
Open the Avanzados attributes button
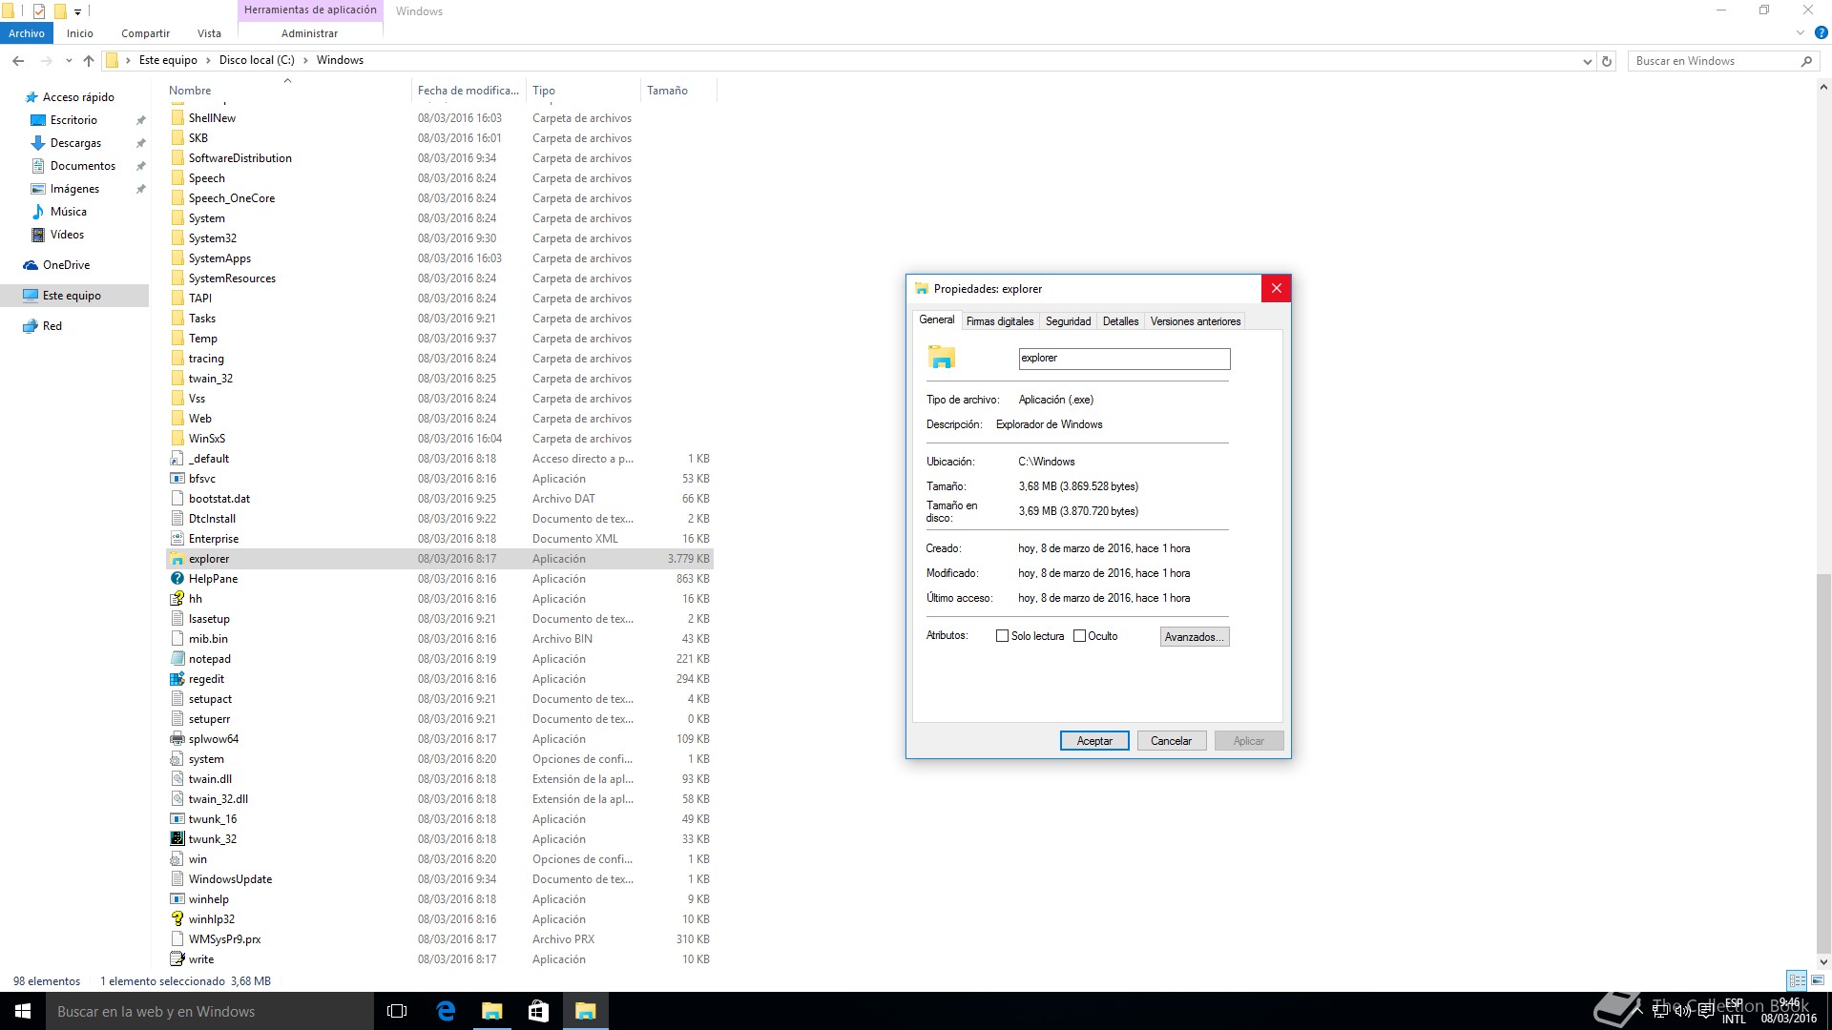tap(1194, 637)
